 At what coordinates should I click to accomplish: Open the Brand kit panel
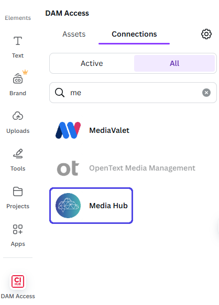click(x=18, y=83)
